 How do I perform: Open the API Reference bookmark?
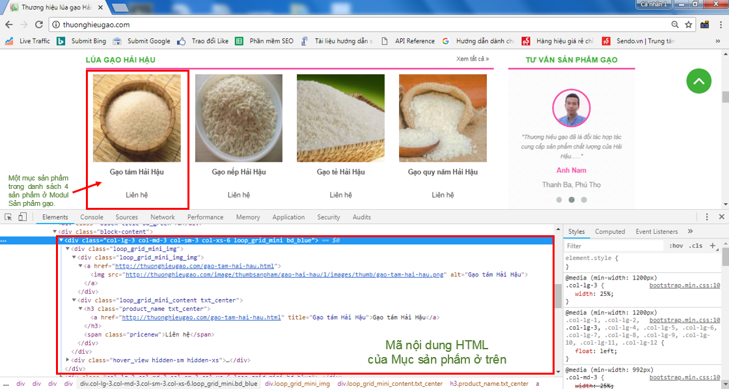(x=407, y=41)
